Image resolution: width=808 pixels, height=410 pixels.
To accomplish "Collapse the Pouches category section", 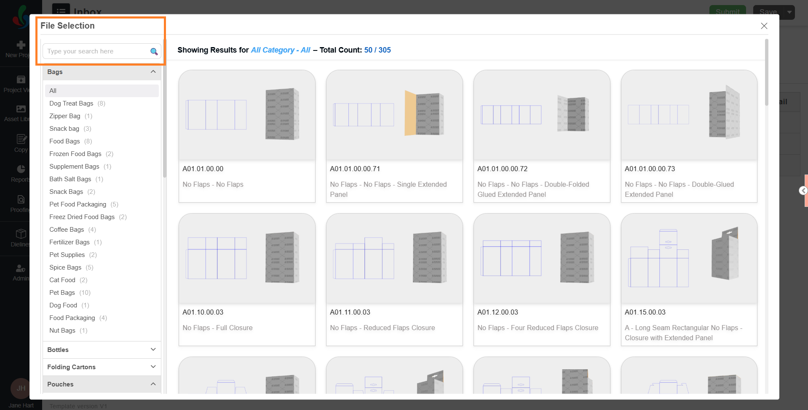I will (x=153, y=384).
